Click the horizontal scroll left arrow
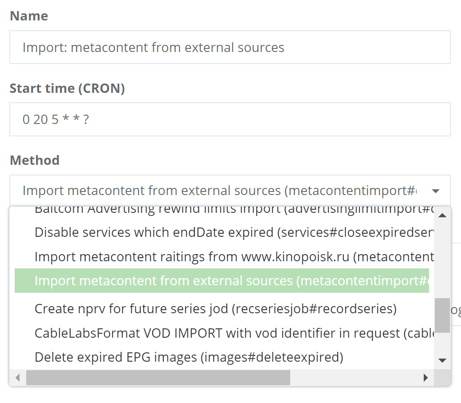This screenshot has width=461, height=403. pyautogui.click(x=18, y=377)
